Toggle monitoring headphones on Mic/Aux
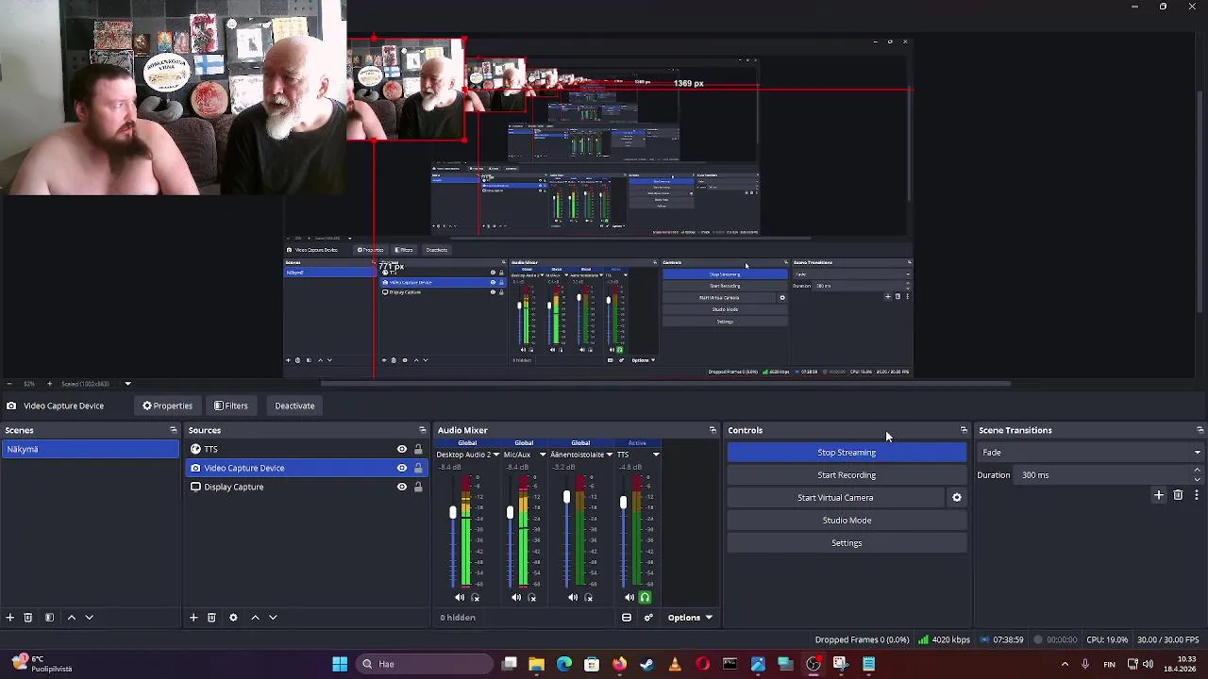 pos(531,597)
